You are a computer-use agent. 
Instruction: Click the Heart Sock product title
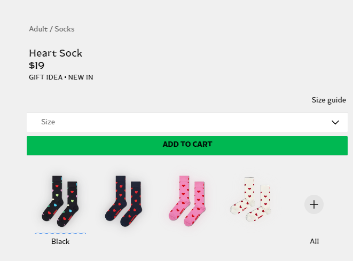[x=56, y=53]
